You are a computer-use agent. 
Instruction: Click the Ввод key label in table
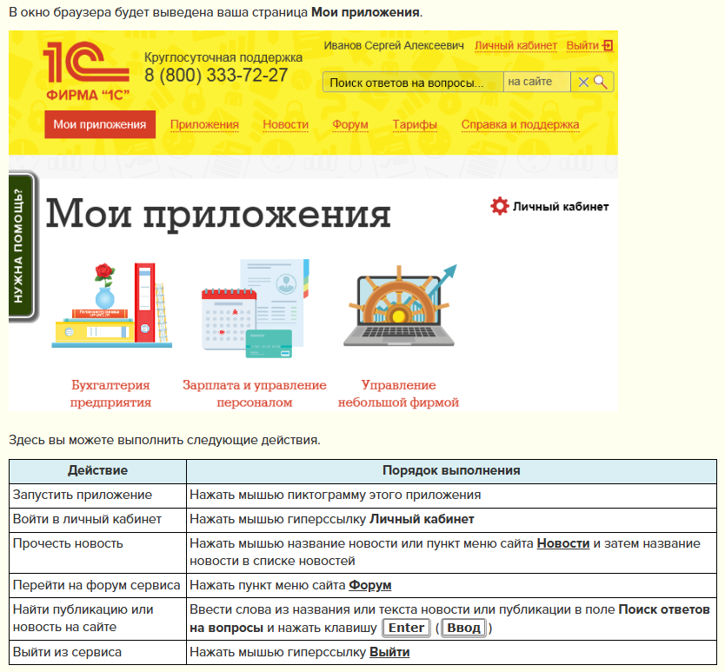[x=463, y=628]
